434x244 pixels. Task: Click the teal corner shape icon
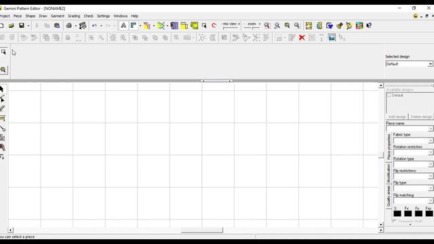click(134, 26)
